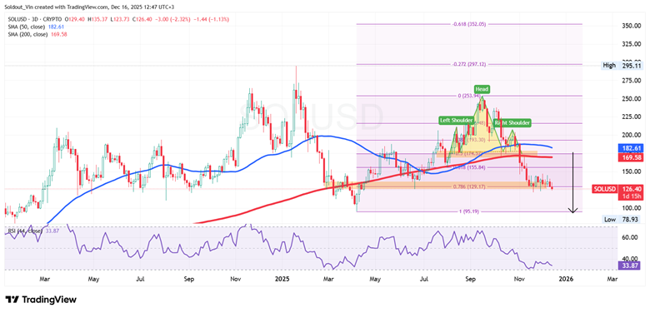Select the green Head pattern label

[x=482, y=88]
